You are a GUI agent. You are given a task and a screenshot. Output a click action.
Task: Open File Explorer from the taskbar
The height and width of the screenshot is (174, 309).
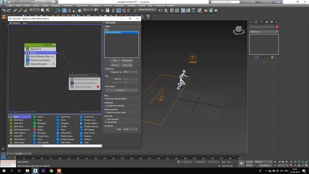point(28,171)
